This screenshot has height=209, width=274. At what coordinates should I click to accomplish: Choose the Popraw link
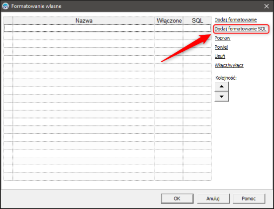[x=222, y=38]
